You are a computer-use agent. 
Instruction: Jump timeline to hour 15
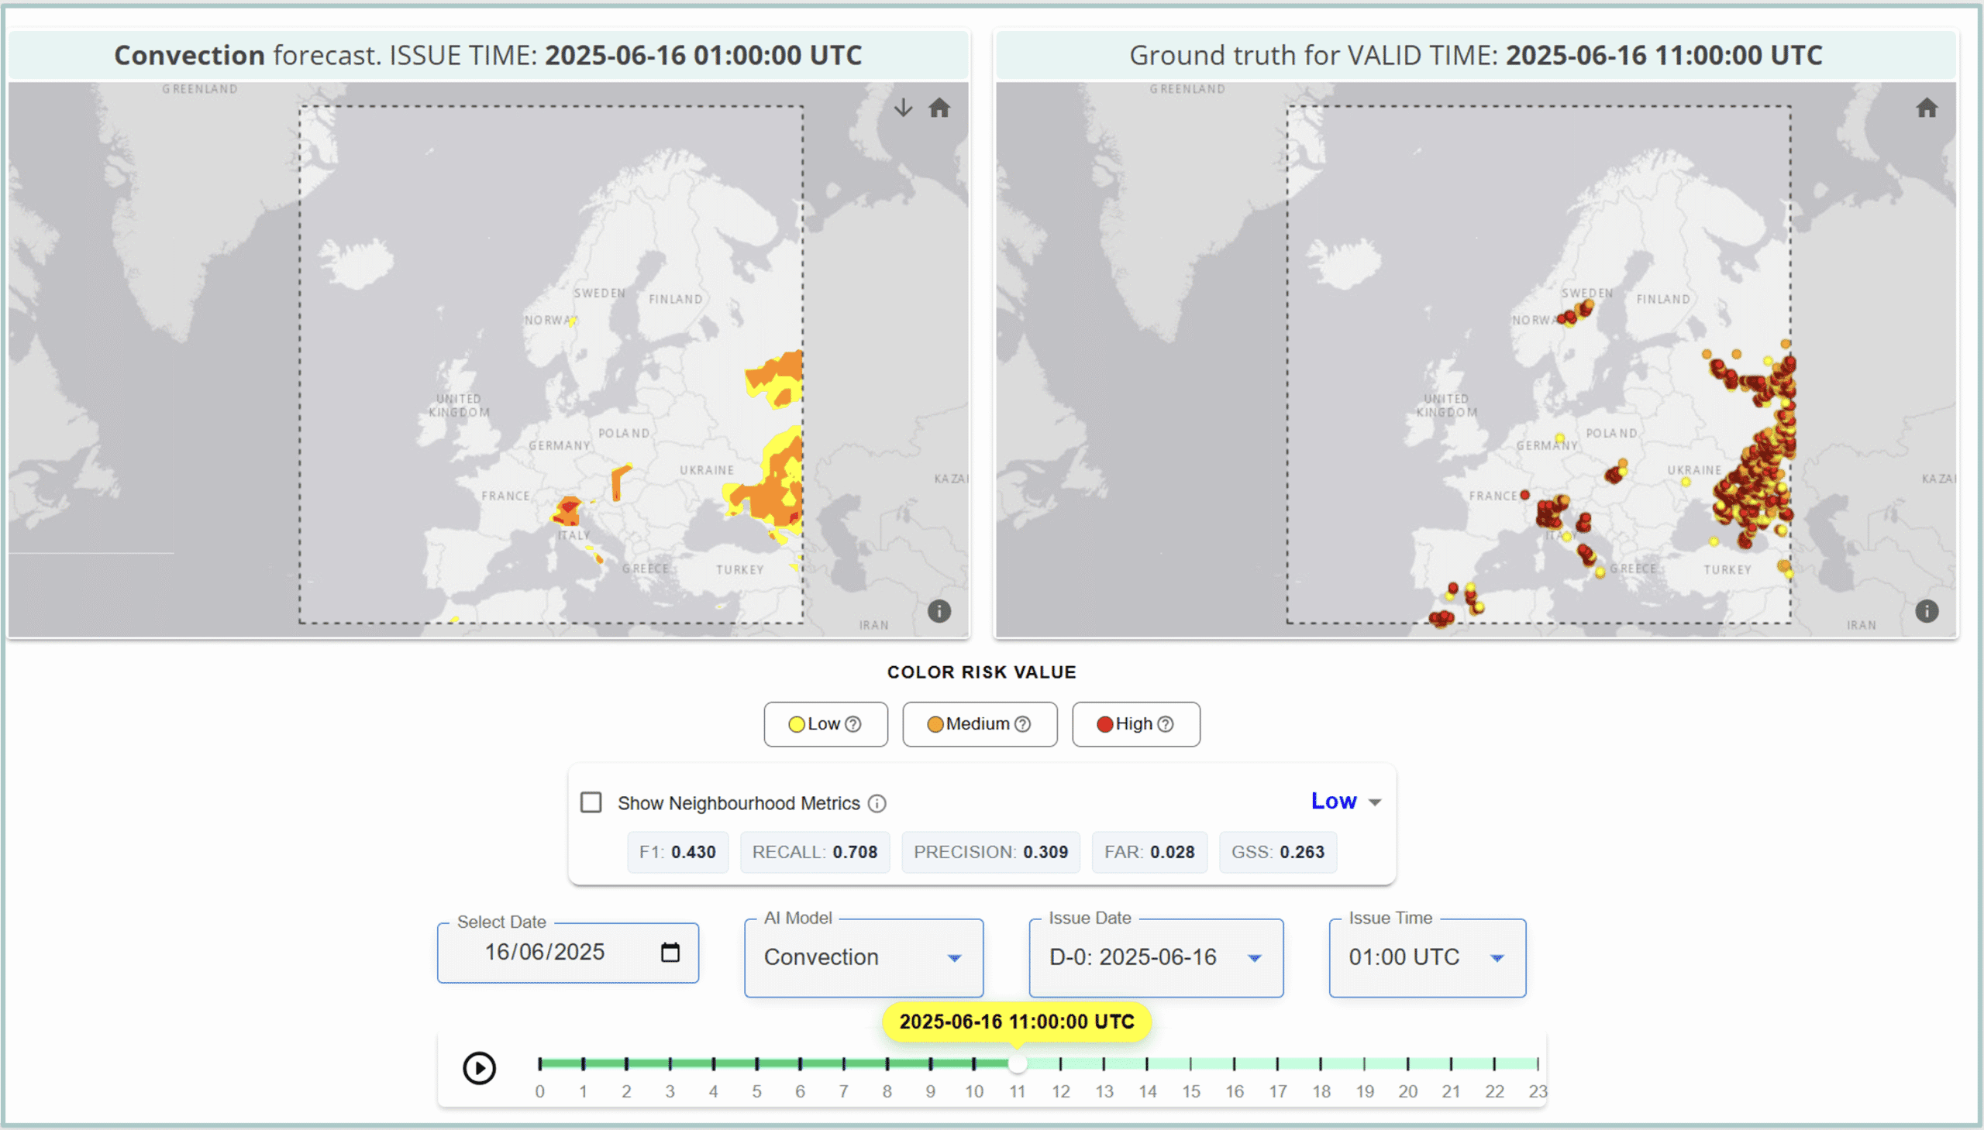coord(1191,1064)
